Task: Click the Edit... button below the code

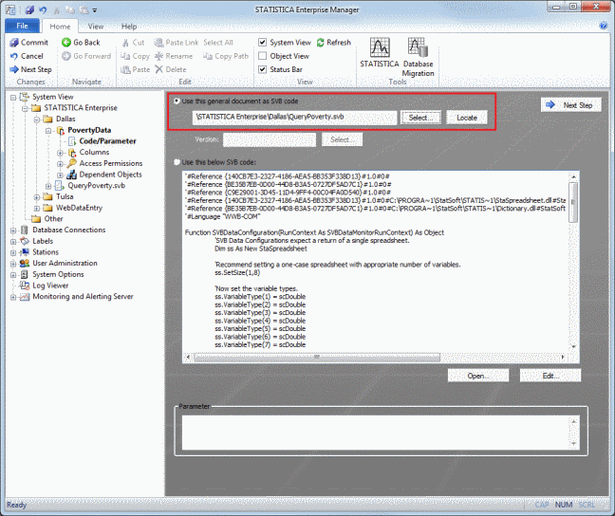Action: (x=550, y=376)
